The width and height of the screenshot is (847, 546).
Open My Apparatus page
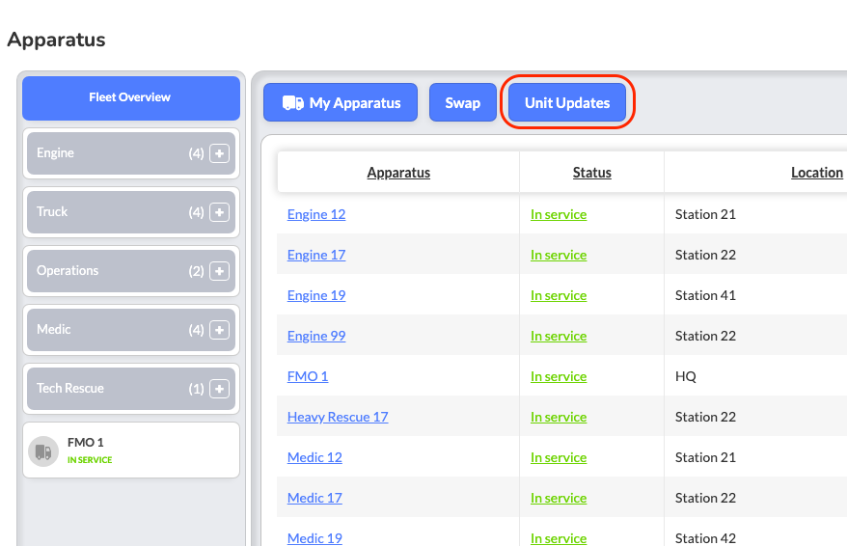click(341, 102)
